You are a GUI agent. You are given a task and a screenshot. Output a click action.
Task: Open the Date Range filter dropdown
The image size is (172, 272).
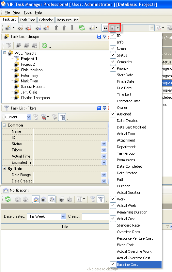(104, 175)
